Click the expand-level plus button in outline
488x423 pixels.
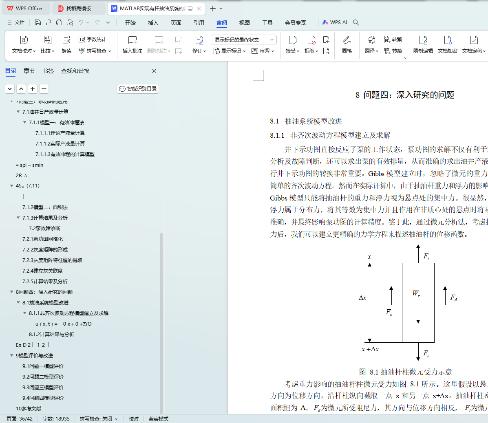33,89
